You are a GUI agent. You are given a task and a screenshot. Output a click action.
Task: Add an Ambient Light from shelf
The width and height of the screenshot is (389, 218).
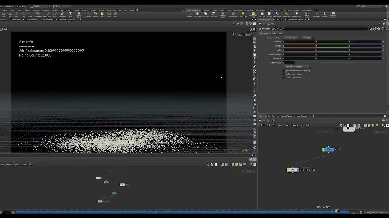pos(297,14)
